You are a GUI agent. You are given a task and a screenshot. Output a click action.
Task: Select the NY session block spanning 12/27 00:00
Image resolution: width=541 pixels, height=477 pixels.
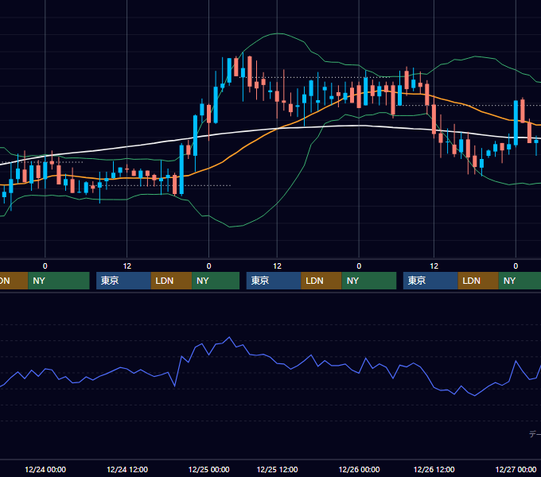coord(520,281)
